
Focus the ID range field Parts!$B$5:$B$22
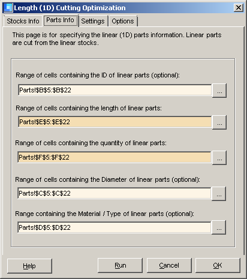pos(115,90)
